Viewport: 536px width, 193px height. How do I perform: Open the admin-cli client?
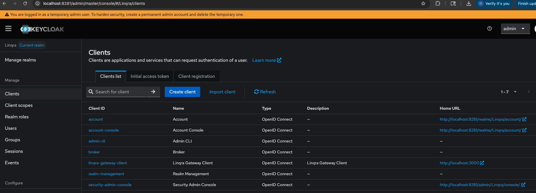coord(97,141)
